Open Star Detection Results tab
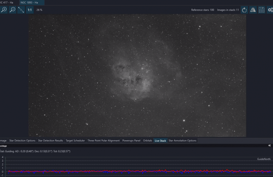 click(x=51, y=141)
